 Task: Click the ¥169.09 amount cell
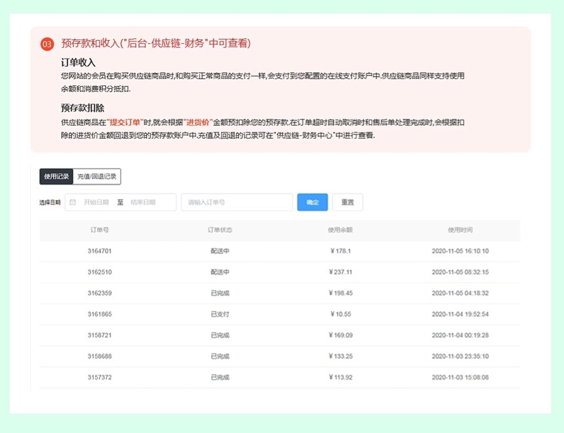pos(340,335)
